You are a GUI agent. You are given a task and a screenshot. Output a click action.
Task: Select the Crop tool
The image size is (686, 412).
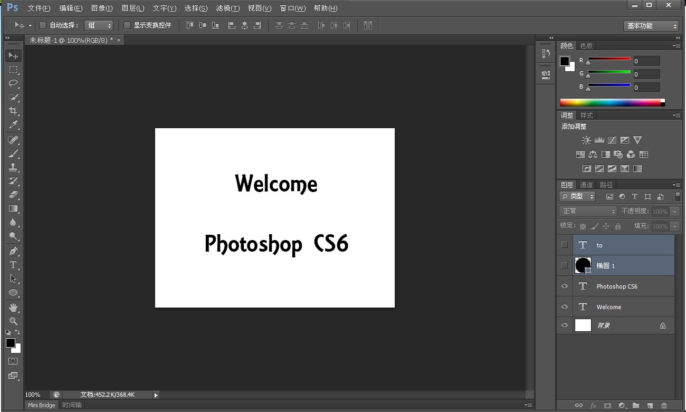click(13, 111)
